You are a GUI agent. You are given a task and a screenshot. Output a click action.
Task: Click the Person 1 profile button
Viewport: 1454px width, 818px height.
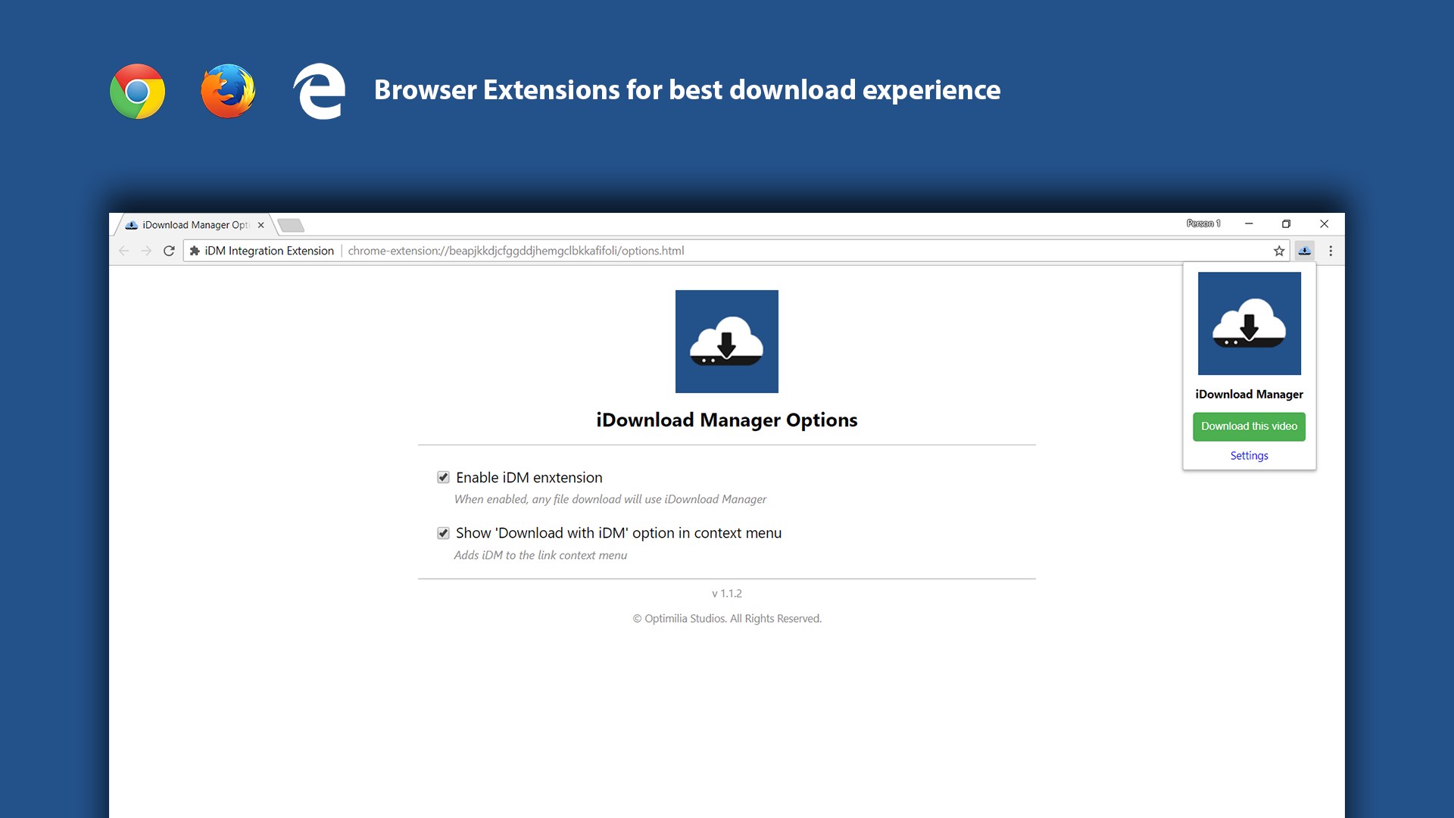tap(1203, 223)
